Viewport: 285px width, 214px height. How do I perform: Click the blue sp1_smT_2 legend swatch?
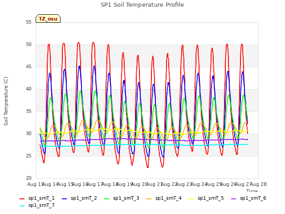(x=64, y=199)
